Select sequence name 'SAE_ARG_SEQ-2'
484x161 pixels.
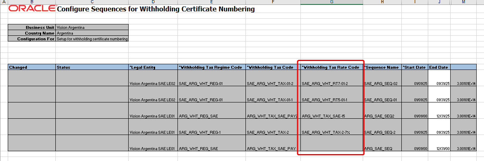coord(383,127)
